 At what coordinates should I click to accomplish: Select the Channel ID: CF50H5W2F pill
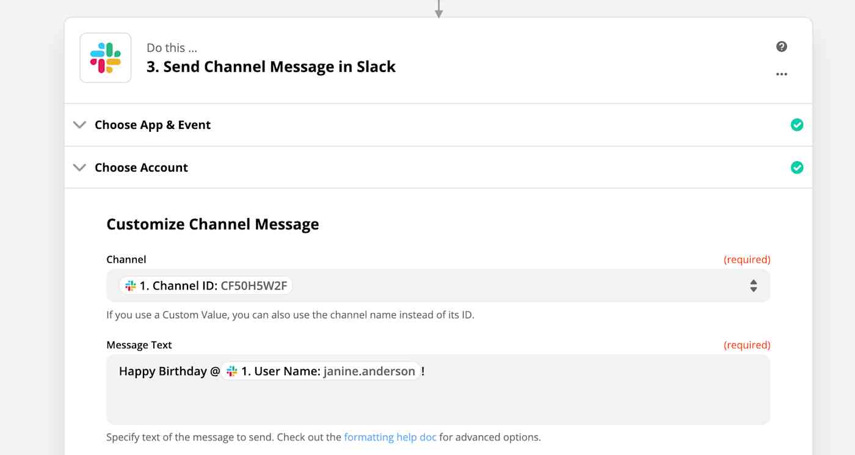pyautogui.click(x=208, y=285)
